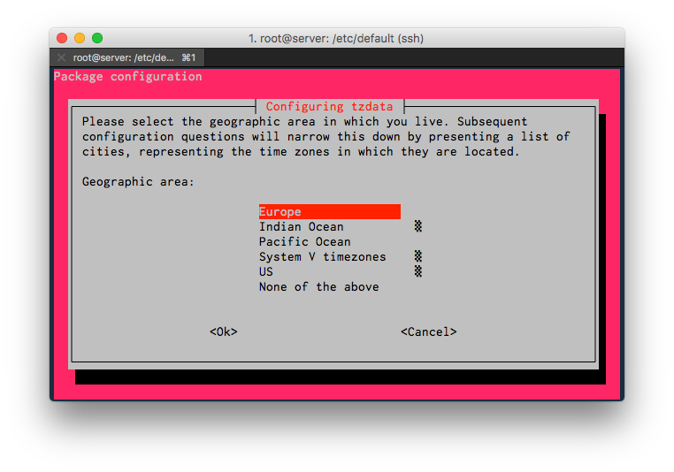
Task: Minimize the terminal with the yellow button
Action: pos(80,38)
